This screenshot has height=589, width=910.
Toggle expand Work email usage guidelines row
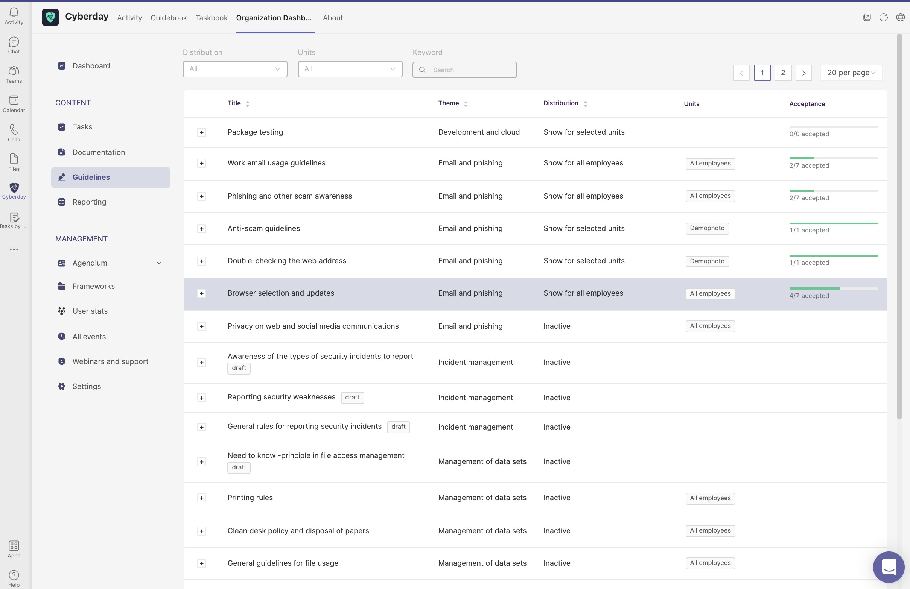(x=202, y=164)
